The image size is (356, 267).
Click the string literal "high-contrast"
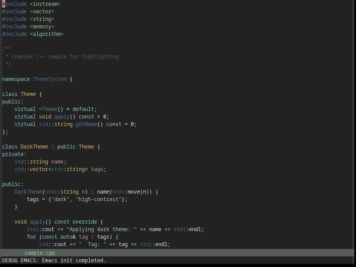click(x=98, y=199)
